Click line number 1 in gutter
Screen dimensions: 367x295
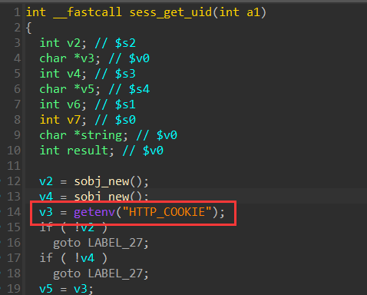pos(17,12)
